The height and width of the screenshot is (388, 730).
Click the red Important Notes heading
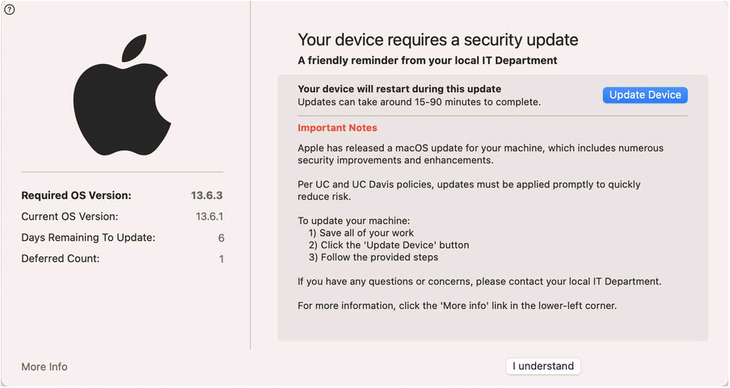pos(337,128)
